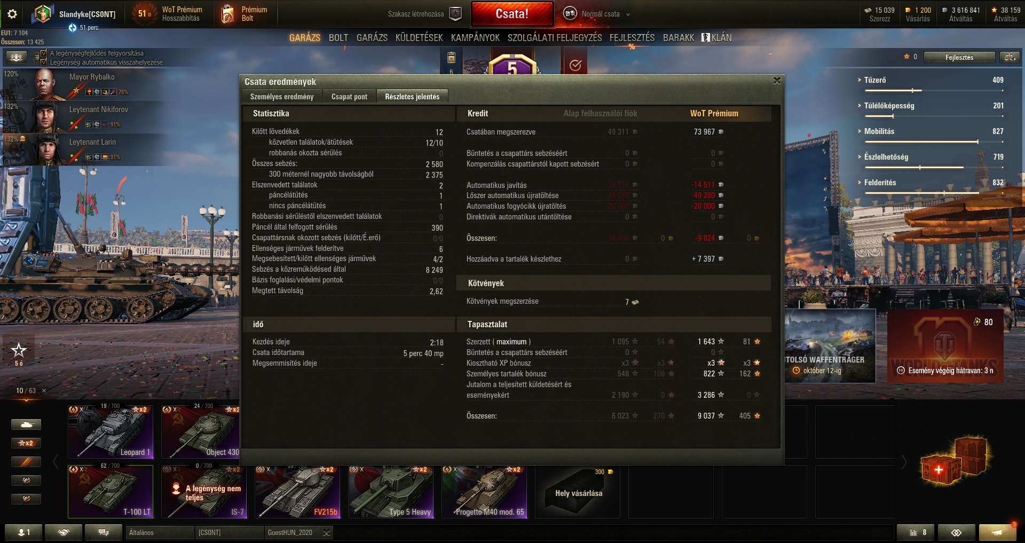
Task: Open the chat channels speech-bubble button
Action: tap(104, 532)
